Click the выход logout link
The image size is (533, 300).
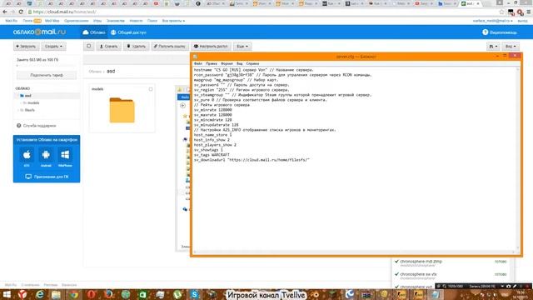pos(522,21)
